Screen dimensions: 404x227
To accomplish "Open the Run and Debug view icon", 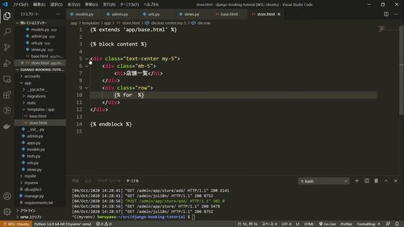I will pyautogui.click(x=7, y=63).
